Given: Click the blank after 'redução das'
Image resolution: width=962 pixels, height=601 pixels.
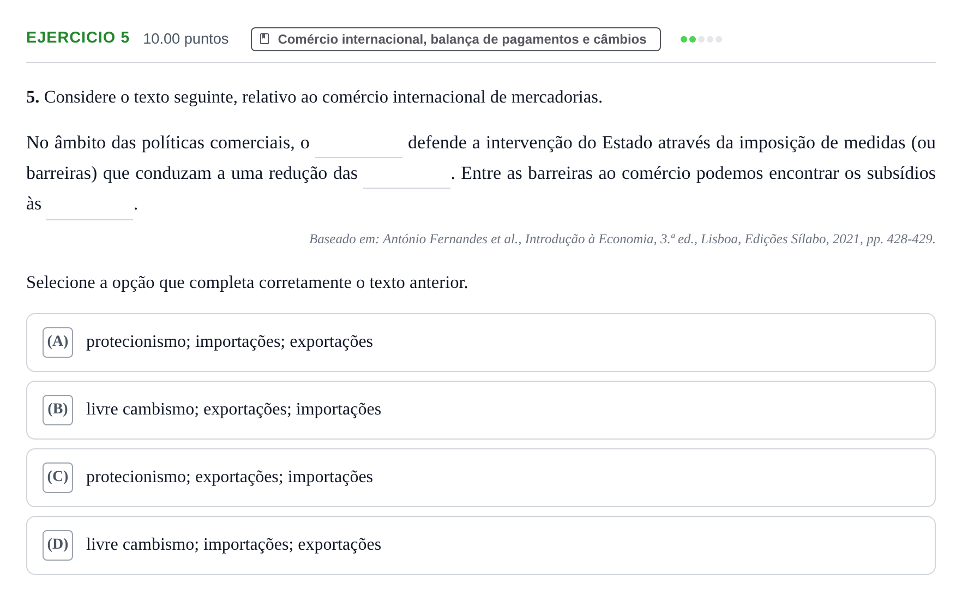Looking at the screenshot, I should click(x=407, y=175).
